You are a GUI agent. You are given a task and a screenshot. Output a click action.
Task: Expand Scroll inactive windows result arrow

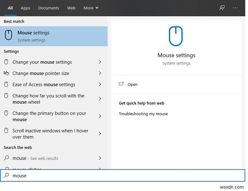[100, 134]
